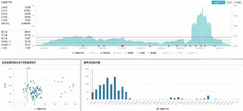Click the 分位点 value 0.19%
The image size is (243, 111).
pos(27,11)
